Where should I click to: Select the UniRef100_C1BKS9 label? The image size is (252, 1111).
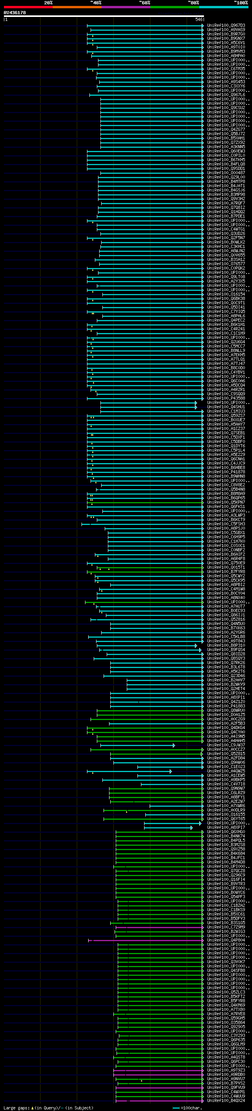[226, 910]
